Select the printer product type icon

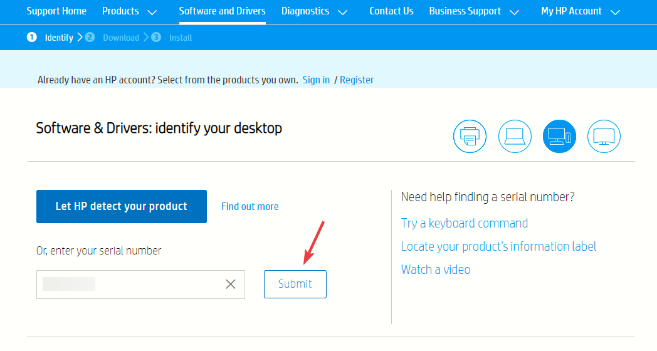pyautogui.click(x=470, y=137)
